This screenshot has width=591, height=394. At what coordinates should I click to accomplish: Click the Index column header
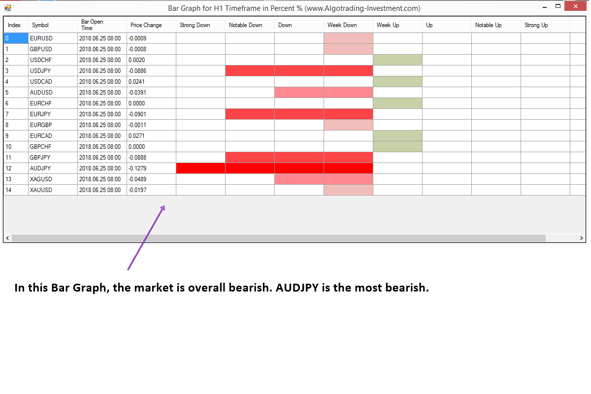point(16,25)
